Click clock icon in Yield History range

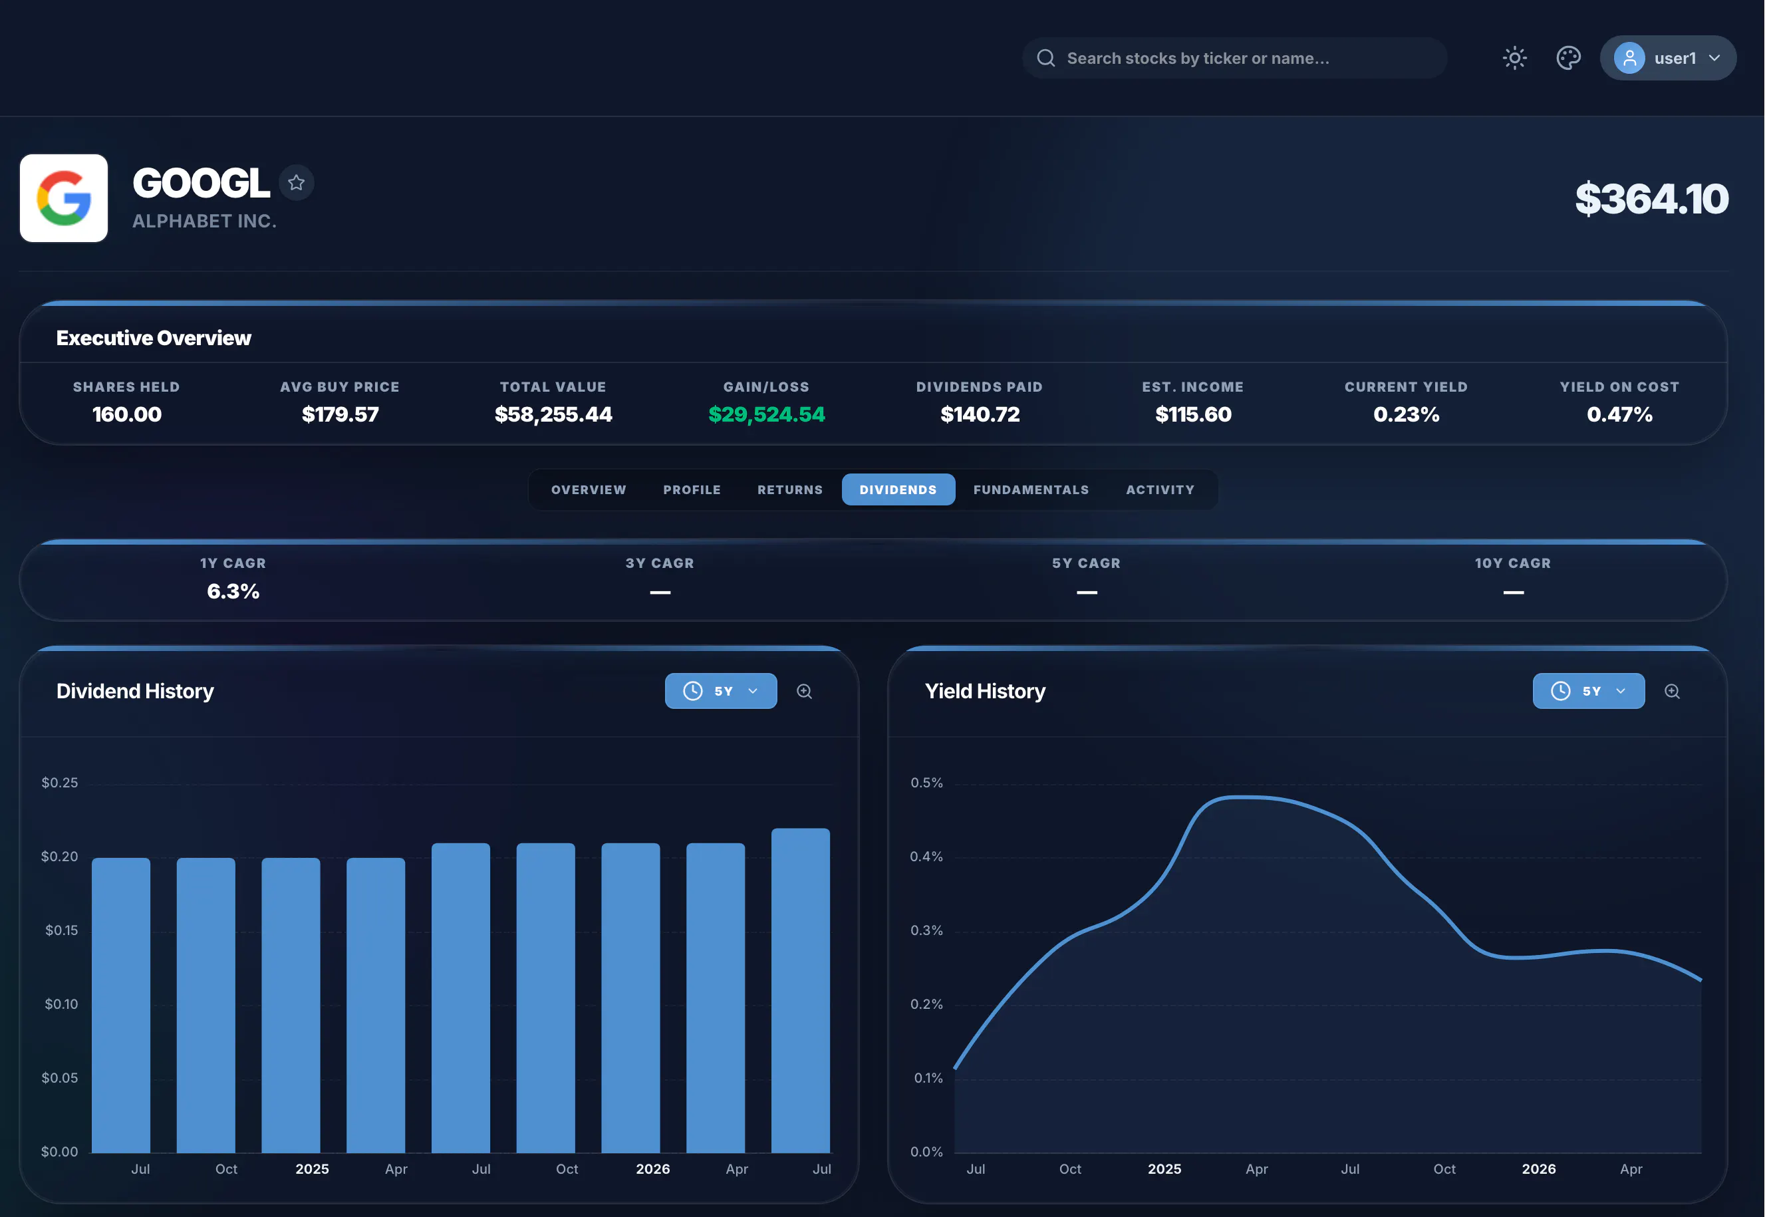point(1561,691)
